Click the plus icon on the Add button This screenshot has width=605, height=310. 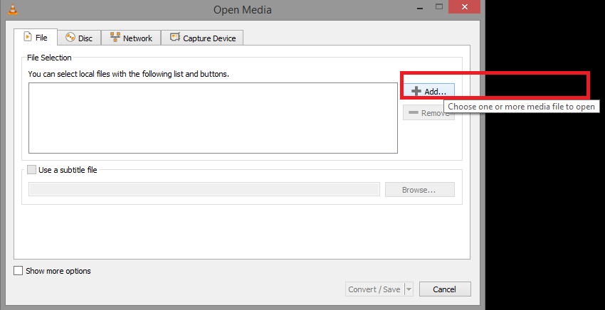416,91
